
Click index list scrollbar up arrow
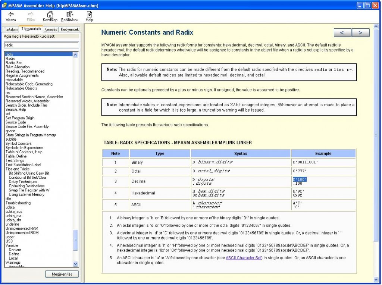(x=75, y=54)
